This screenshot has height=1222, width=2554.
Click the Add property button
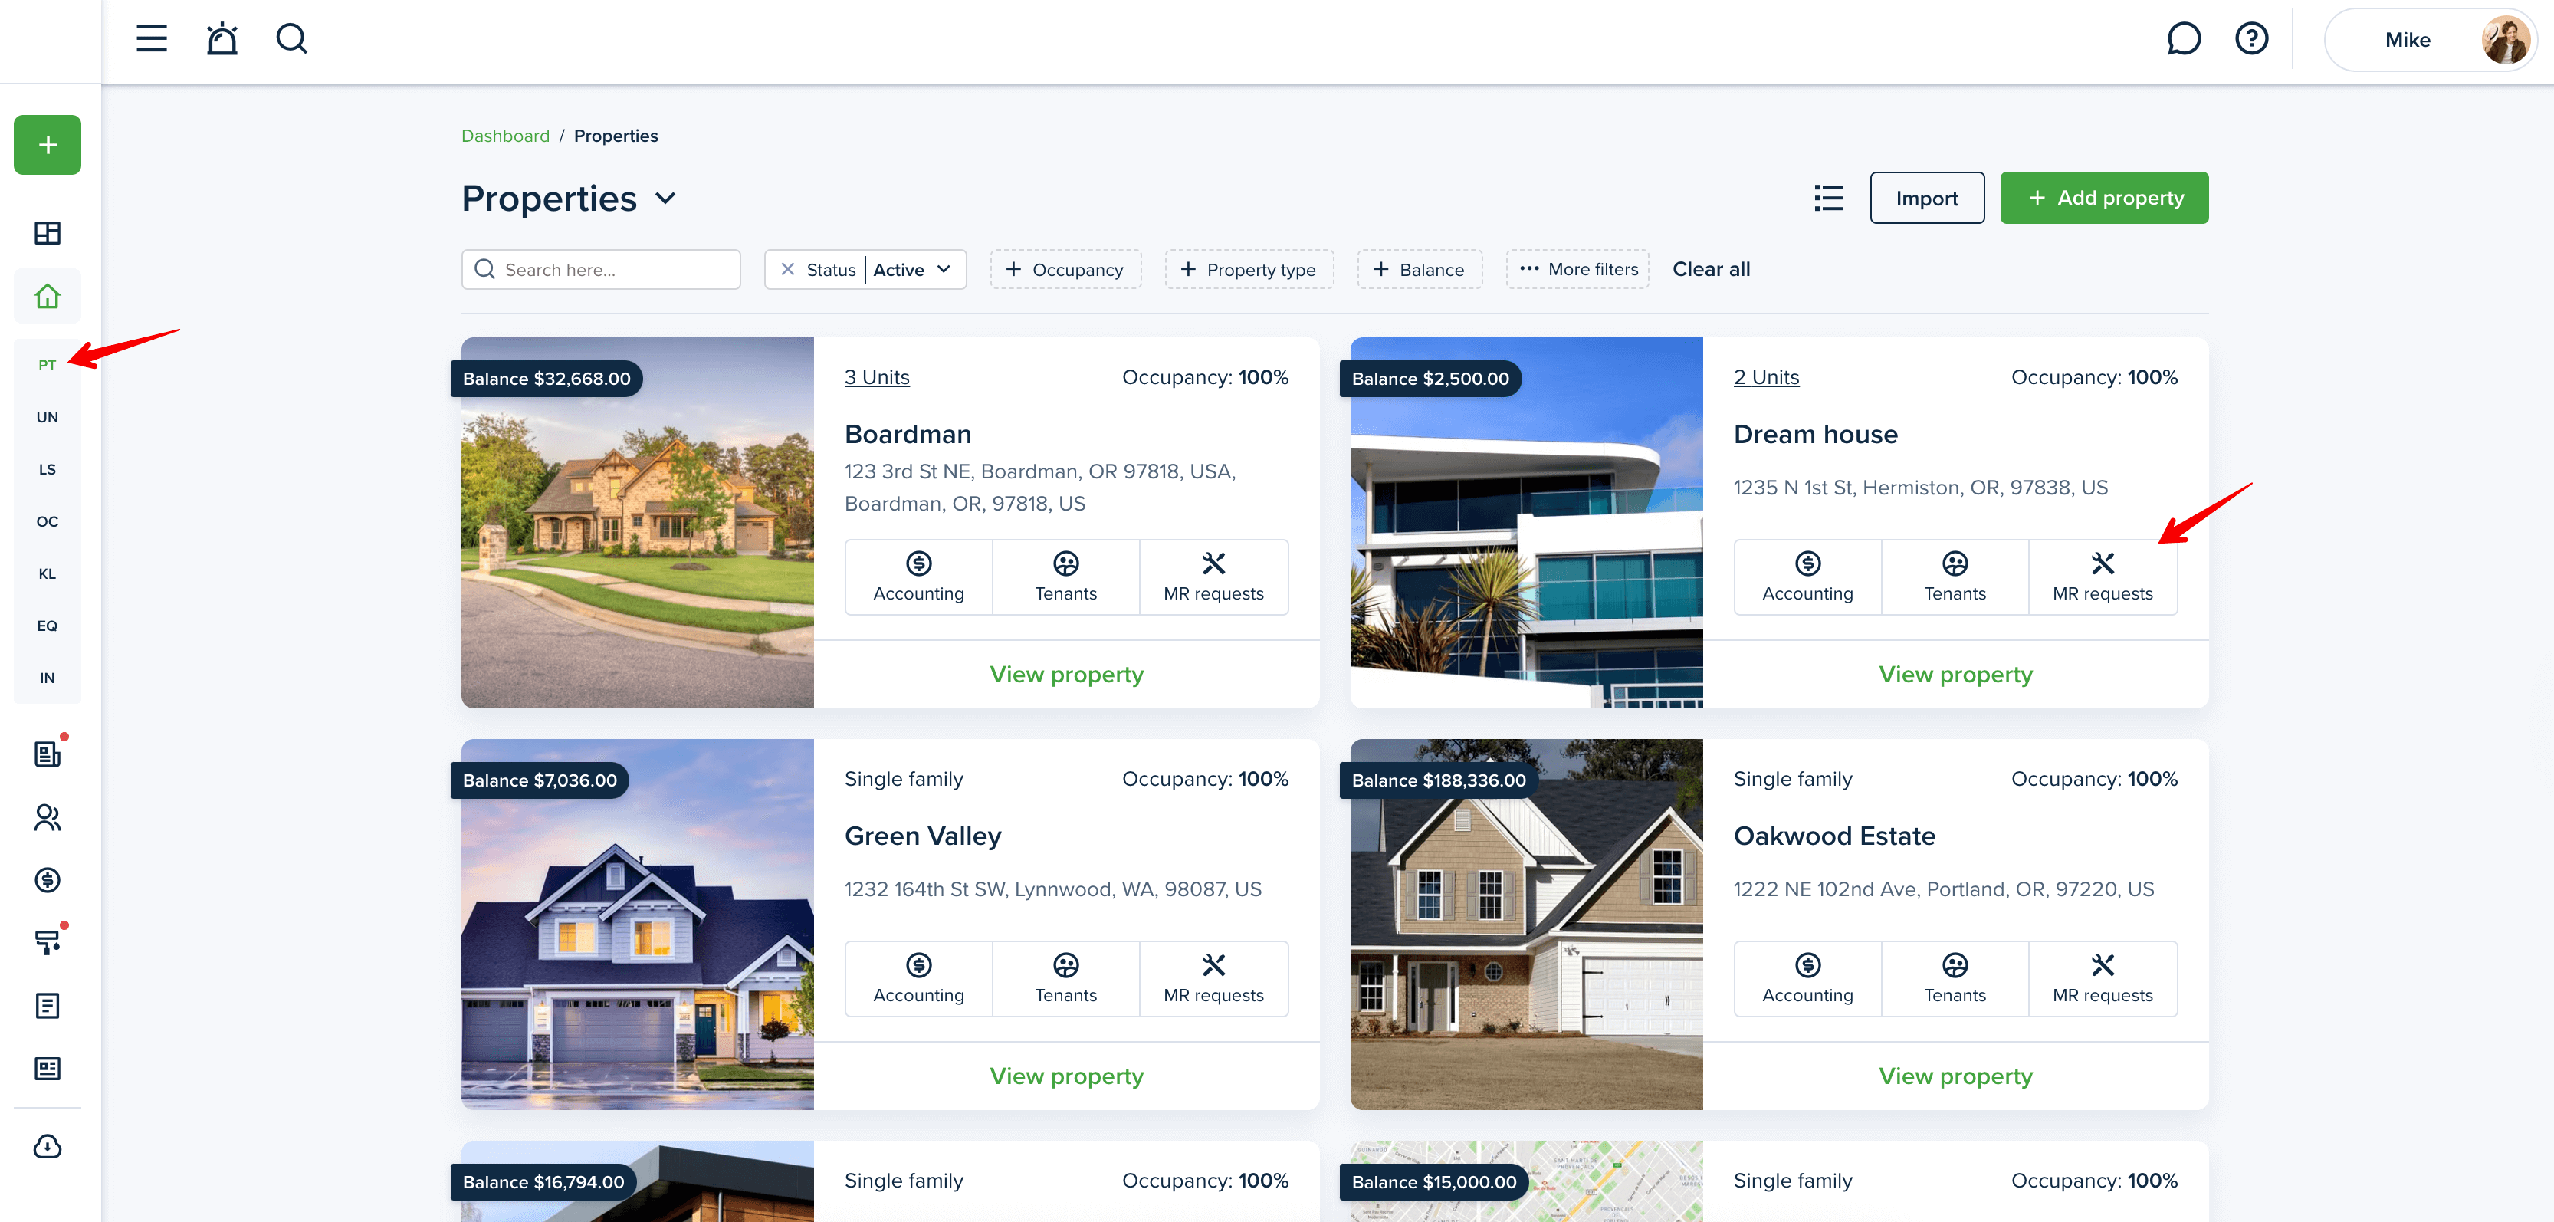2104,199
